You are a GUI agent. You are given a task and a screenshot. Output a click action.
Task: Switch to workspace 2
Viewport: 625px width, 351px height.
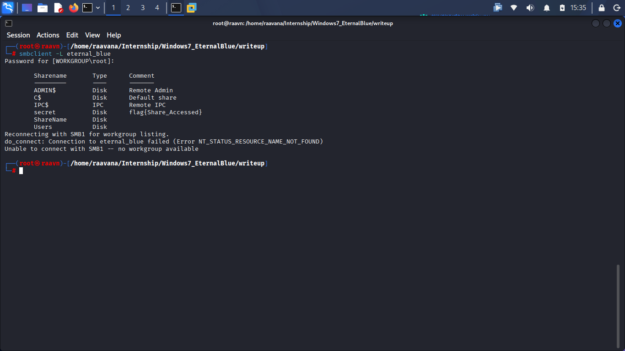coord(128,8)
